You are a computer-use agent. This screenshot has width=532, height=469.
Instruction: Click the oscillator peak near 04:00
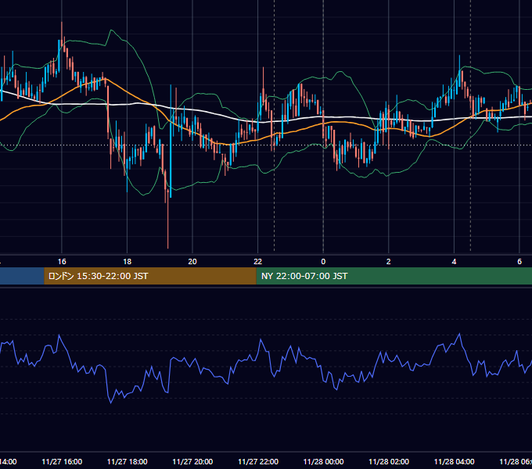tap(460, 334)
